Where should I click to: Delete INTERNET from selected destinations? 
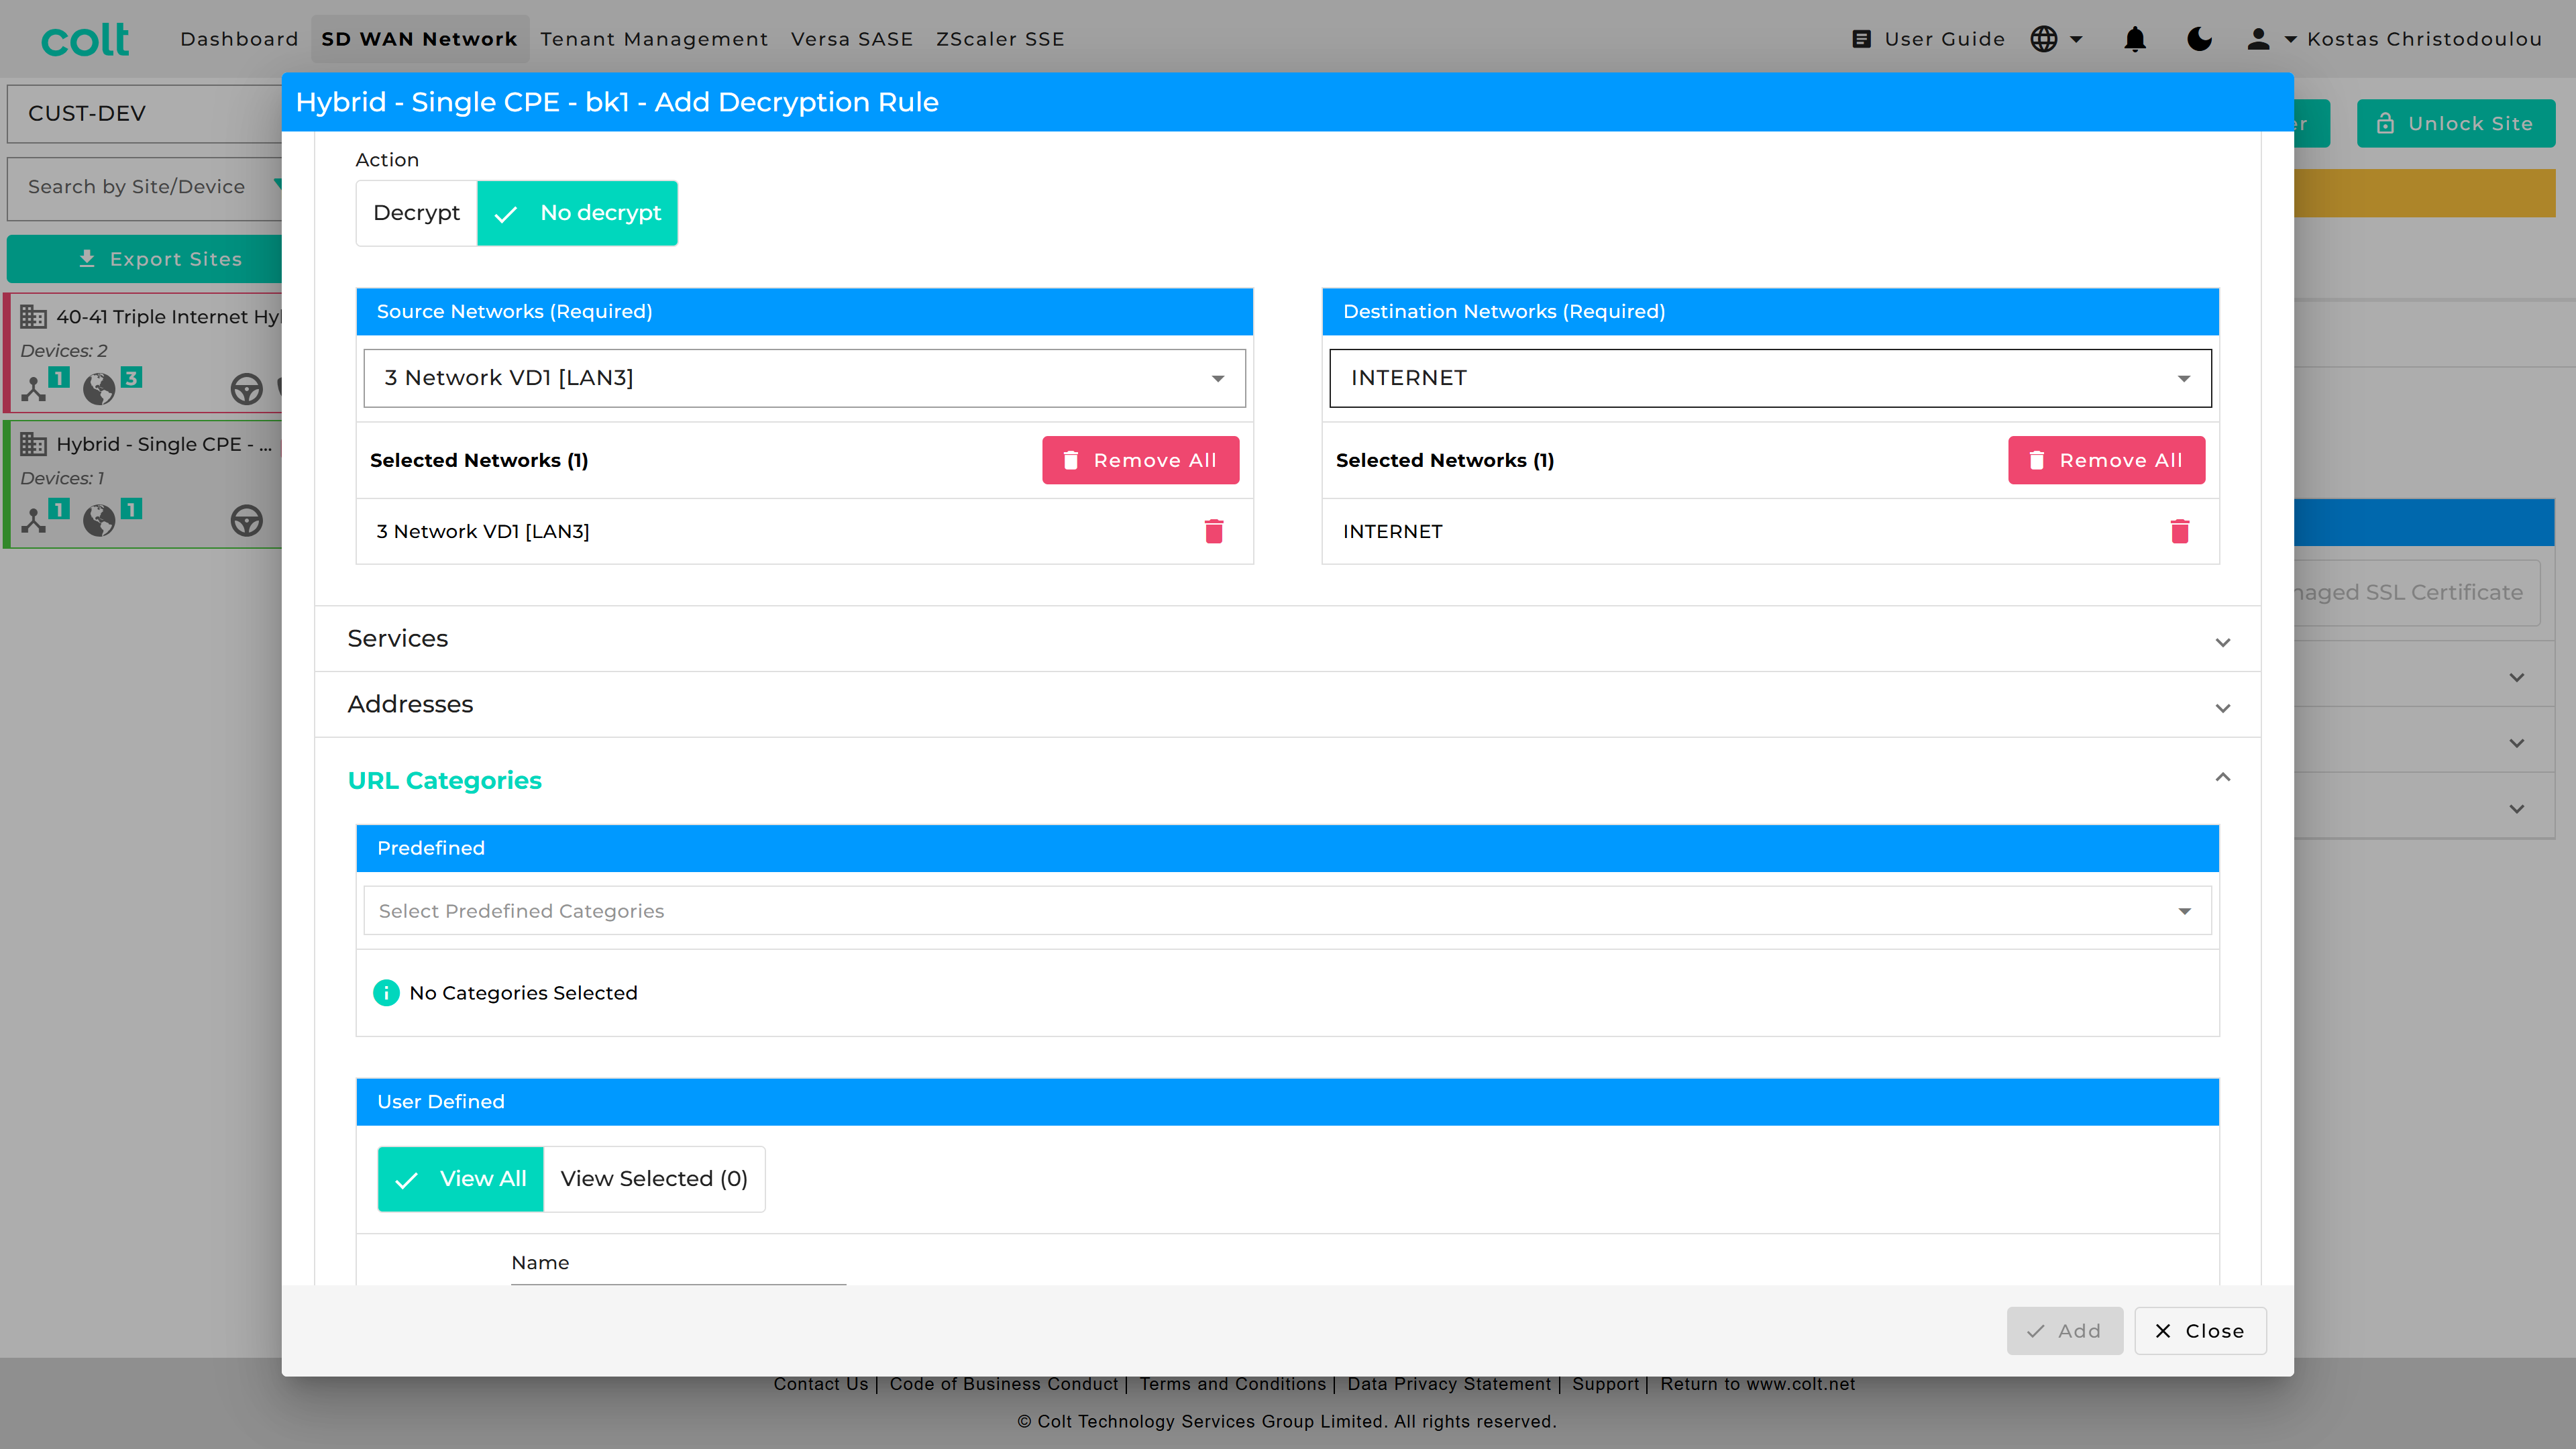click(x=2180, y=531)
